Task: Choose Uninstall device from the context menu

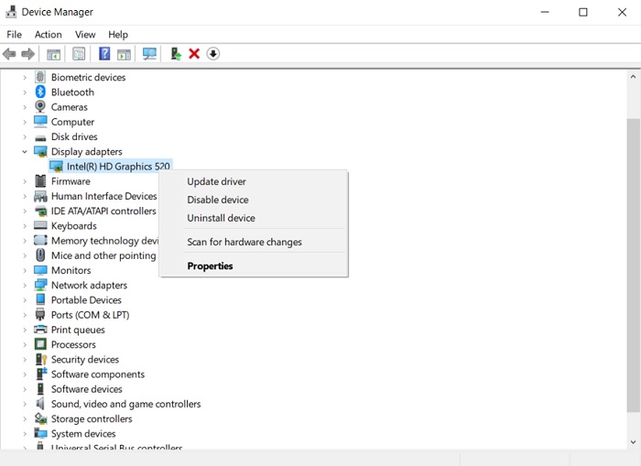Action: 221,218
